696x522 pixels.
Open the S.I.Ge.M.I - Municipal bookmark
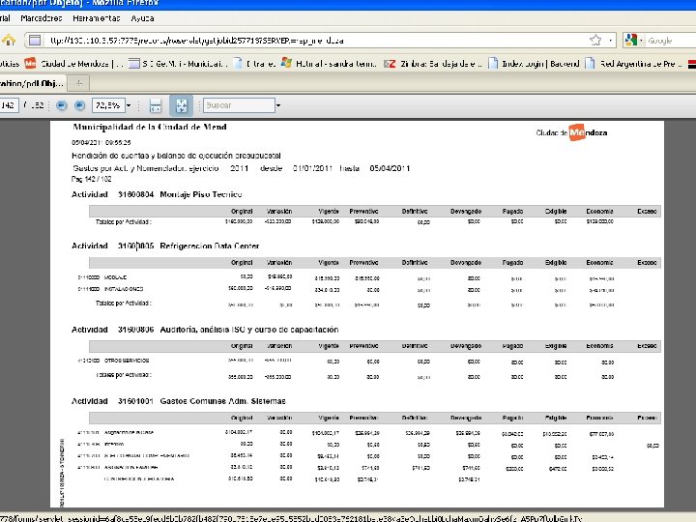click(178, 64)
